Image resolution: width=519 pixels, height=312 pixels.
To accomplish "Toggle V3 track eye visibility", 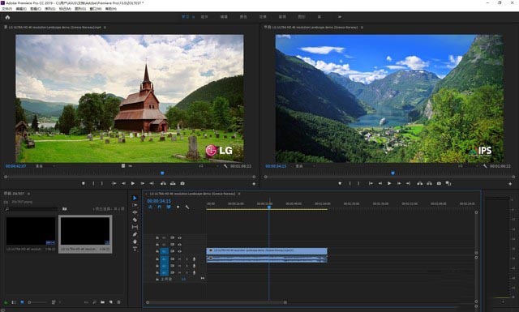I will pos(179,237).
